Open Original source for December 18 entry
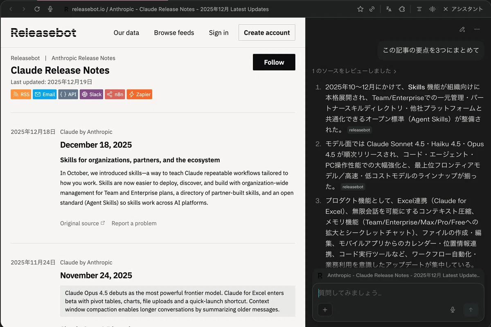 [x=82, y=223]
